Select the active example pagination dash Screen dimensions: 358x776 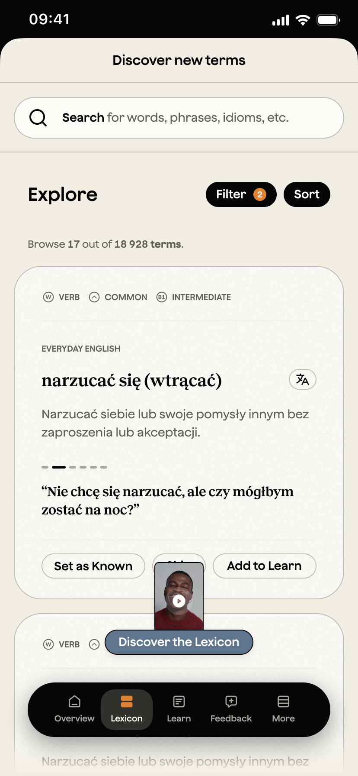point(59,467)
